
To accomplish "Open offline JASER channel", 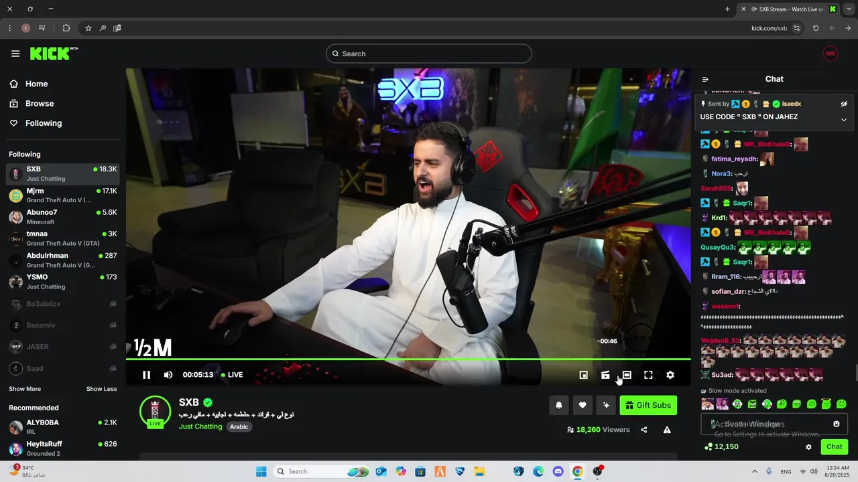I will point(63,347).
